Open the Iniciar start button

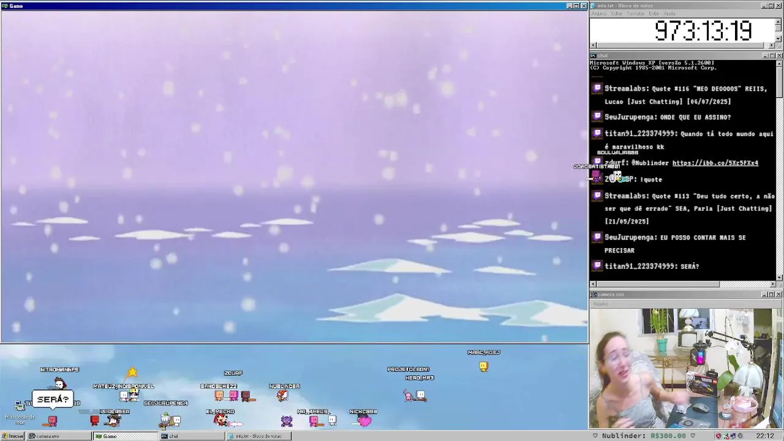coord(12,436)
